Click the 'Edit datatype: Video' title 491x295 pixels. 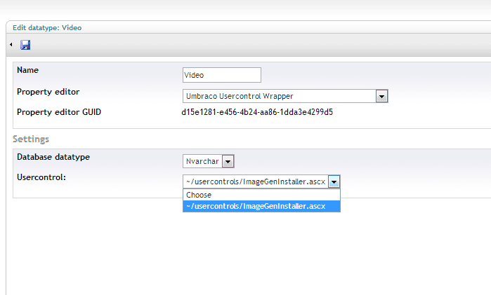[47, 28]
